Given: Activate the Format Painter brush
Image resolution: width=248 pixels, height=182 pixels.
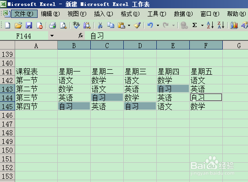Looking at the screenshot, I should click(137, 25).
